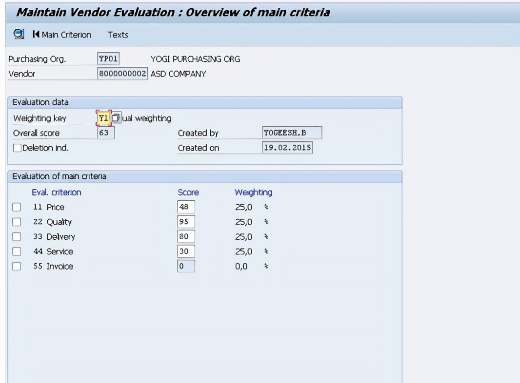Edit the Price score field
Screen dimensions: 520x383
tap(186, 207)
